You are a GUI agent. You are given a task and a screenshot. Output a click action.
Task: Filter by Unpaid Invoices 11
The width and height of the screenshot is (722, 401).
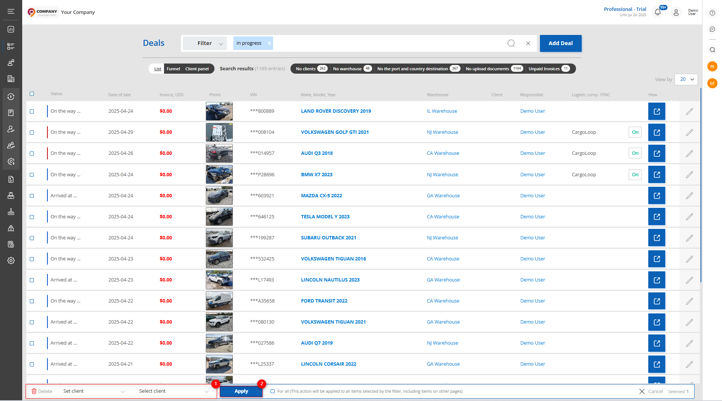tap(549, 69)
